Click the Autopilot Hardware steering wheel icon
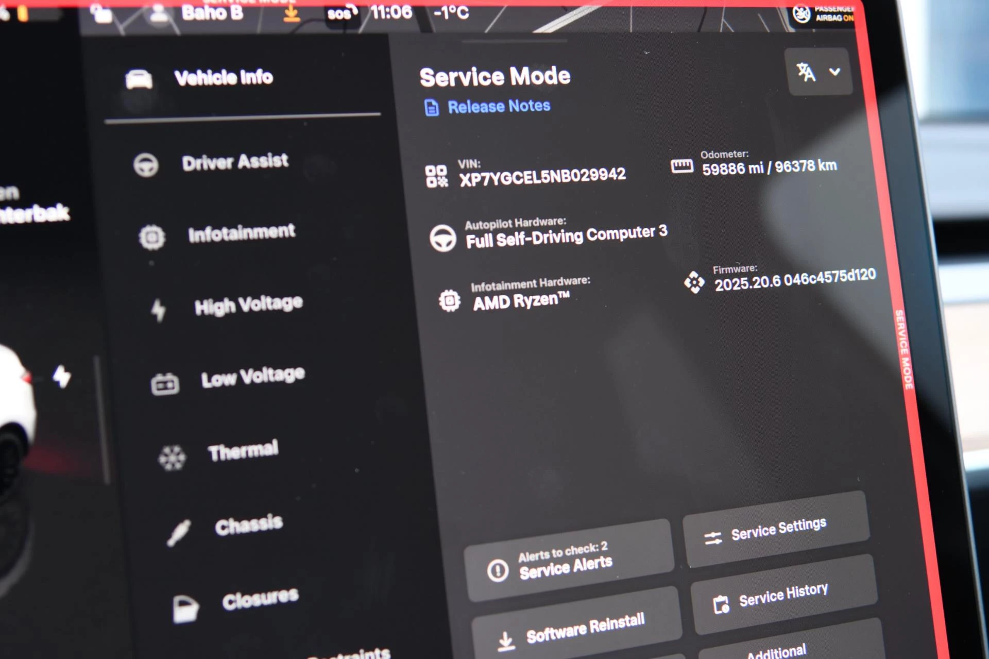Screen dimensions: 989x659 (x=443, y=238)
